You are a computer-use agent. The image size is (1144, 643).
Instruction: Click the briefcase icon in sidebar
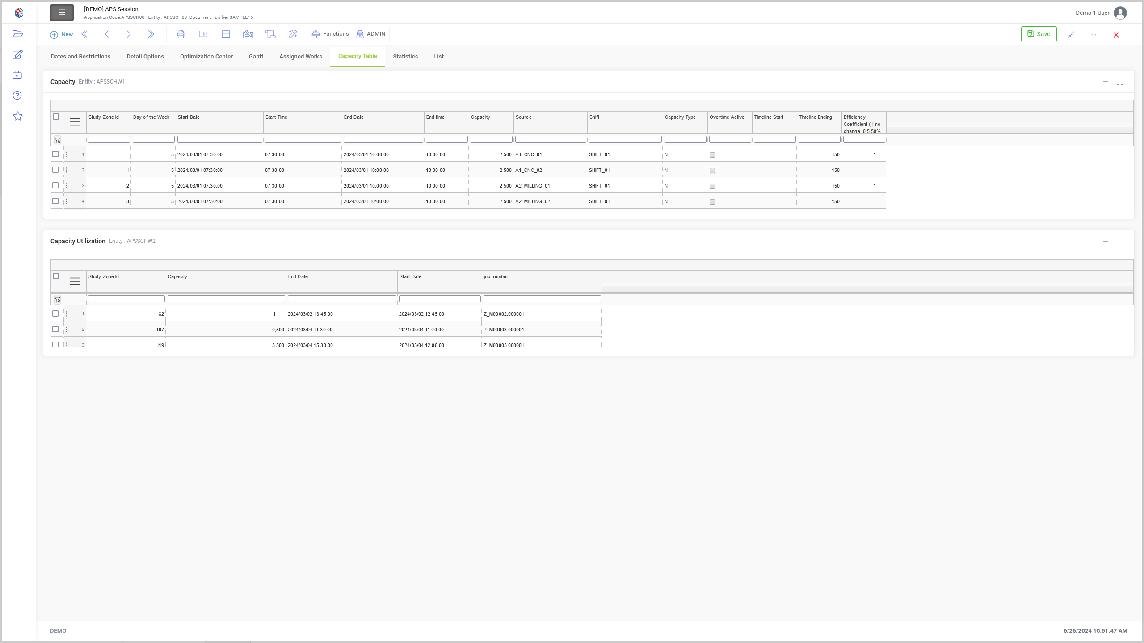coord(17,75)
